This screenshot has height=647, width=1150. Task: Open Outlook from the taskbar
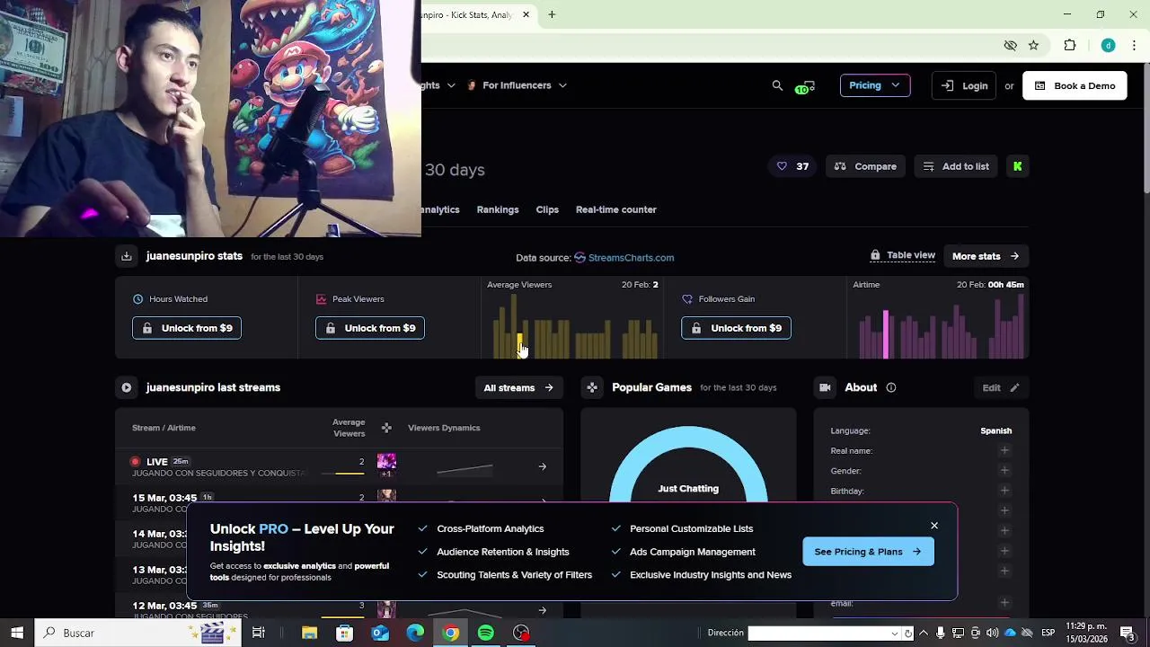(x=380, y=633)
